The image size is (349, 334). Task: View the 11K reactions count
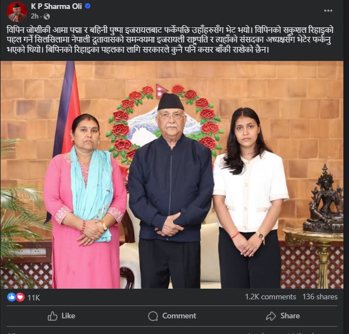[34, 298]
